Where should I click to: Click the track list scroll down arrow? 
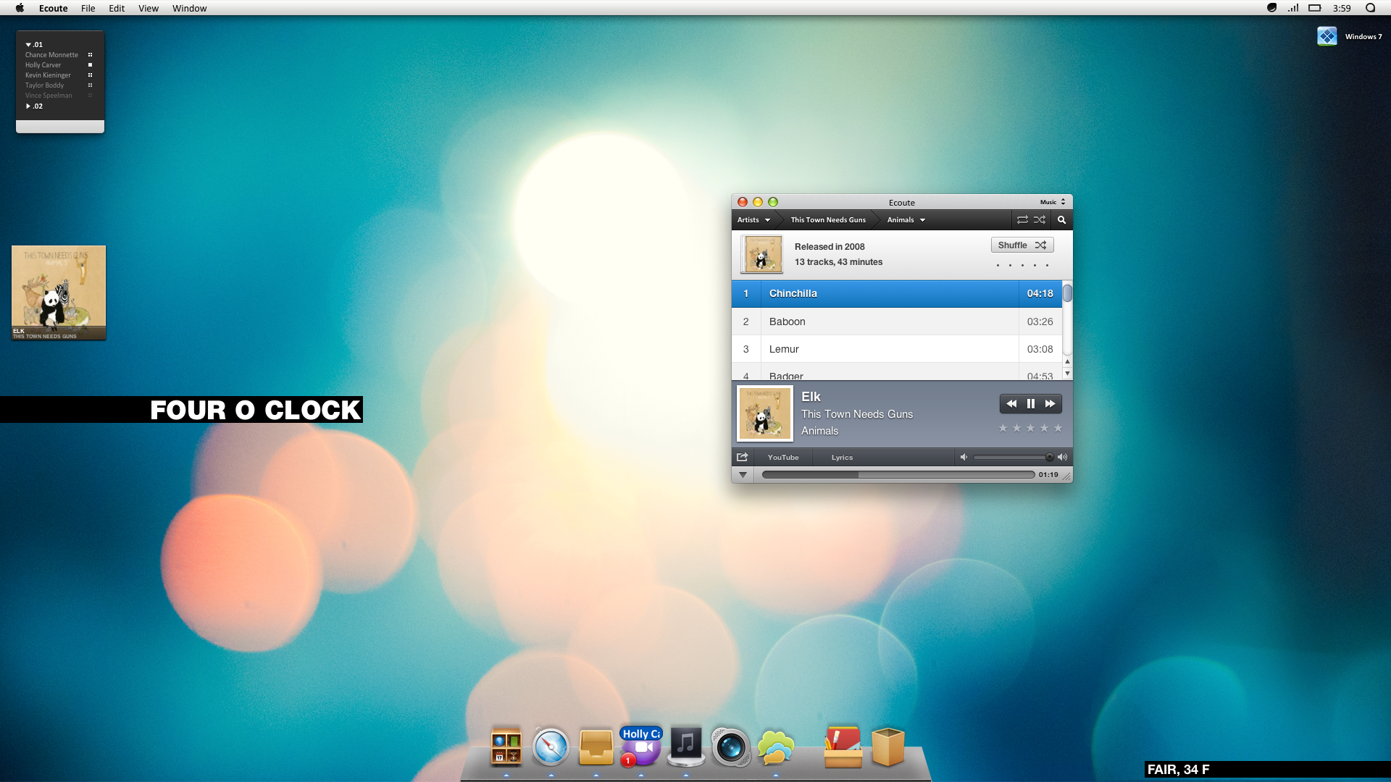(1067, 374)
